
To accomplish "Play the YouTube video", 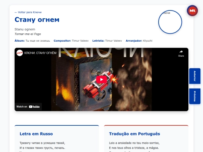I will tap(101, 79).
